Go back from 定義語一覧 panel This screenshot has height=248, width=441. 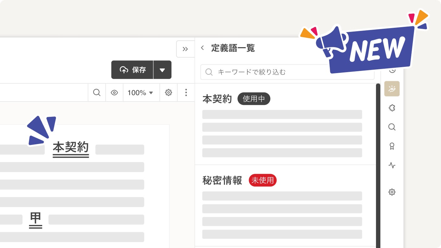[x=202, y=48]
